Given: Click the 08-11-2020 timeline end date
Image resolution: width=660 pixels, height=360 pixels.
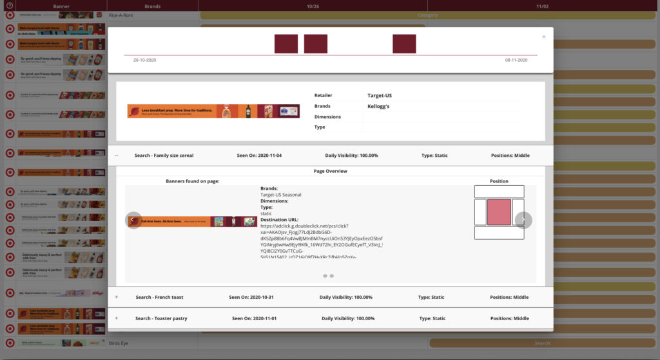Looking at the screenshot, I should [x=516, y=60].
